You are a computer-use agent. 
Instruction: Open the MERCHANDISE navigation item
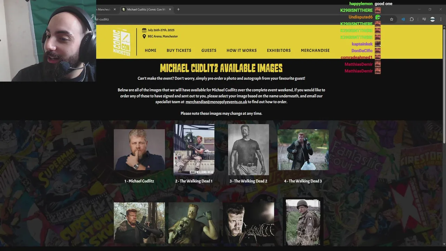click(315, 51)
